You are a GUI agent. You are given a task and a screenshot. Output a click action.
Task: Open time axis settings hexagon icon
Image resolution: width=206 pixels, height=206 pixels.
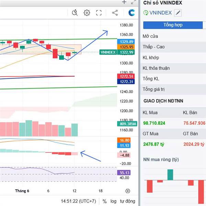pos(128,191)
